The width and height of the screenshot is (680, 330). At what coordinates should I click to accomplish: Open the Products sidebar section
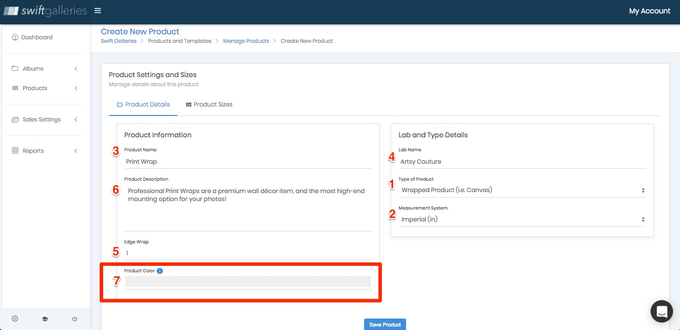click(x=35, y=88)
